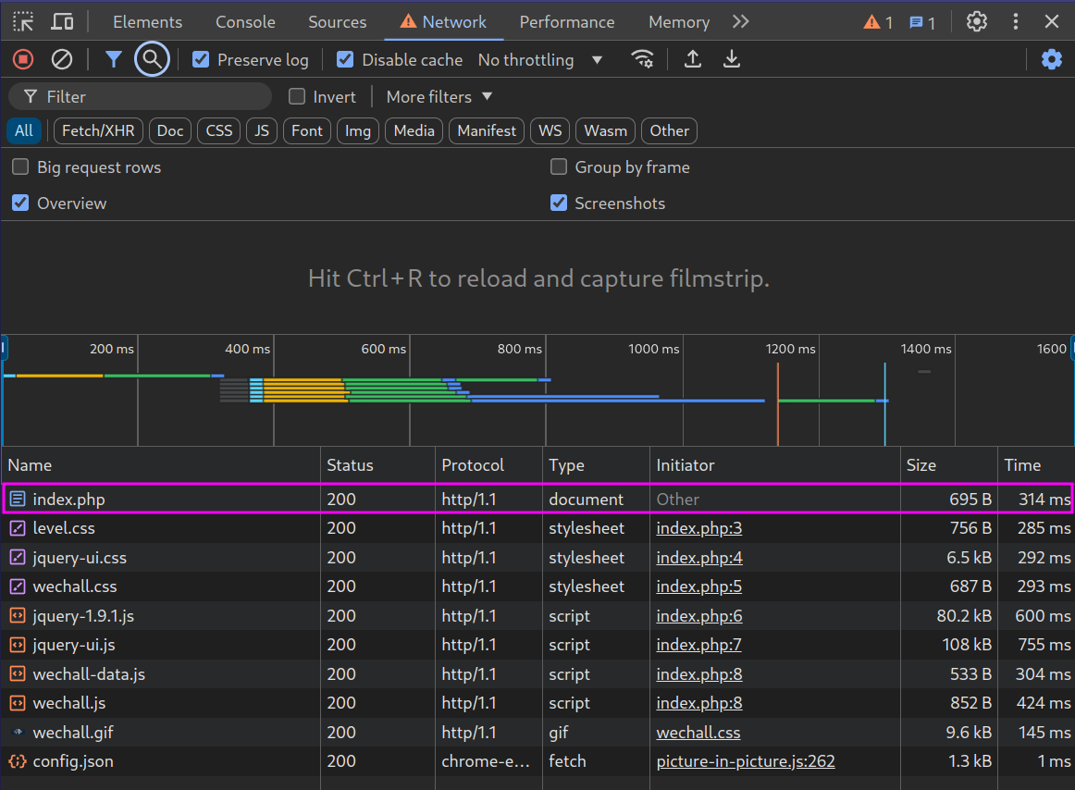Click the jquery-1.9.1.js script icon
The width and height of the screenshot is (1075, 790).
pyautogui.click(x=18, y=616)
